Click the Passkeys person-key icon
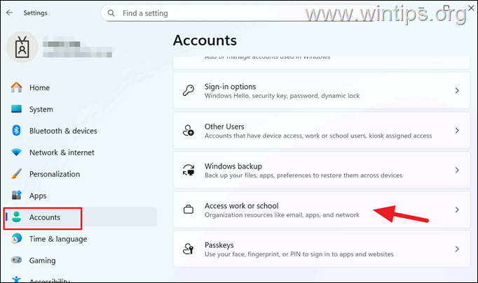 189,249
